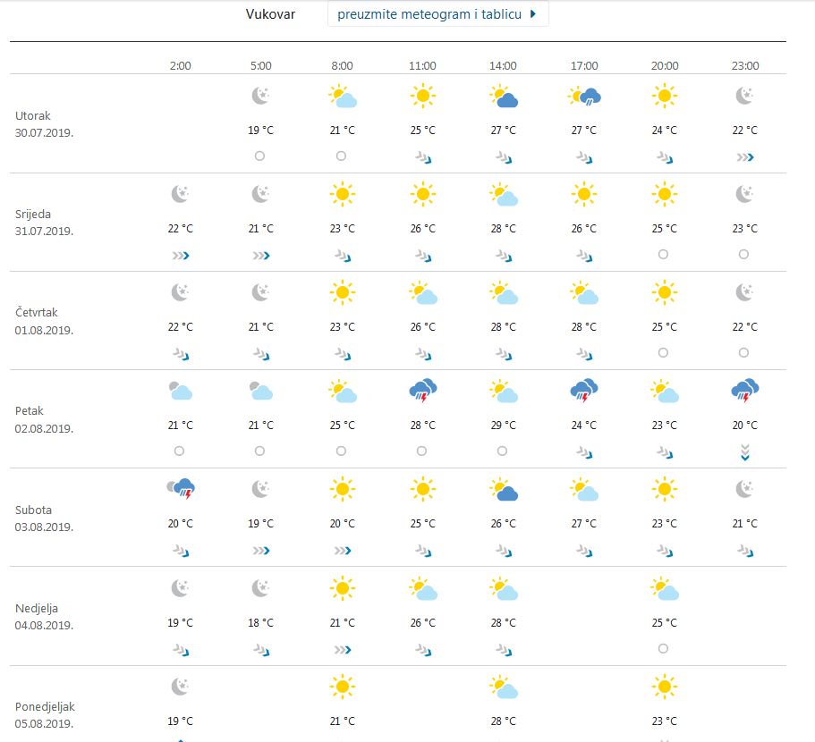815x742 pixels.
Task: Click the arrow beside preuzmite meteogram i tablicu
Action: point(533,14)
